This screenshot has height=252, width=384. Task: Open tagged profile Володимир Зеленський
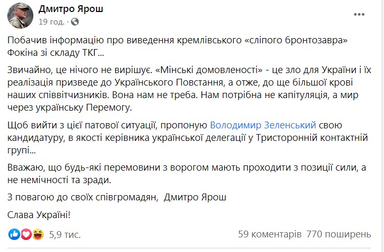click(x=263, y=125)
